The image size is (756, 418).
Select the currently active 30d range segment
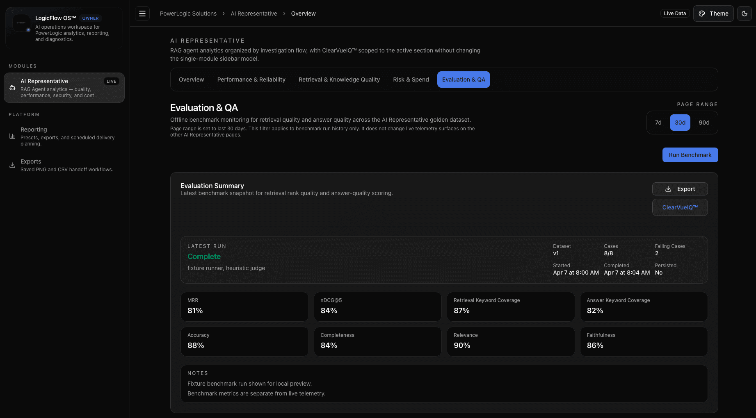point(680,122)
